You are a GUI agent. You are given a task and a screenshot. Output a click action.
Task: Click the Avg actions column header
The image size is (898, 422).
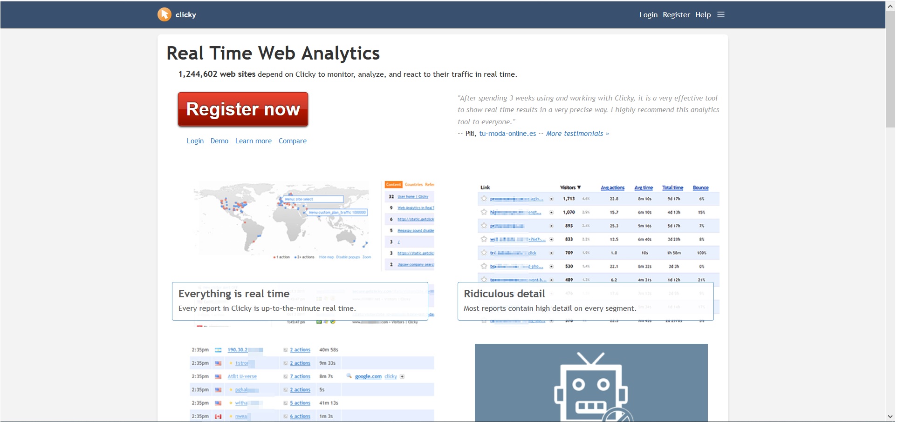click(x=612, y=188)
